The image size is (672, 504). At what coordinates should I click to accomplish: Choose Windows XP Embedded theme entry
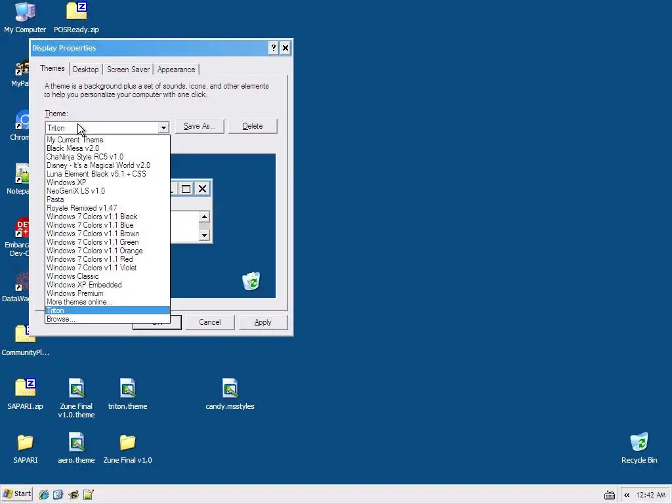coord(107,285)
